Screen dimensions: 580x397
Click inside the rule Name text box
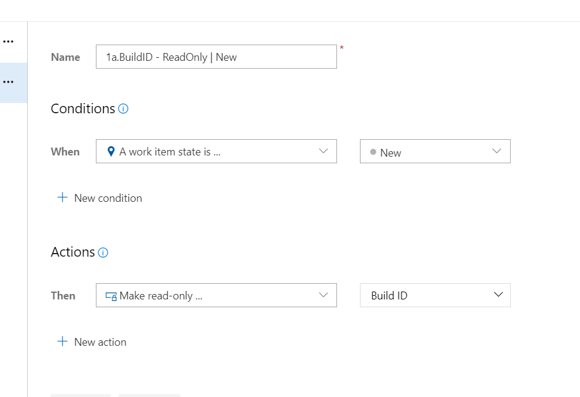(x=216, y=57)
